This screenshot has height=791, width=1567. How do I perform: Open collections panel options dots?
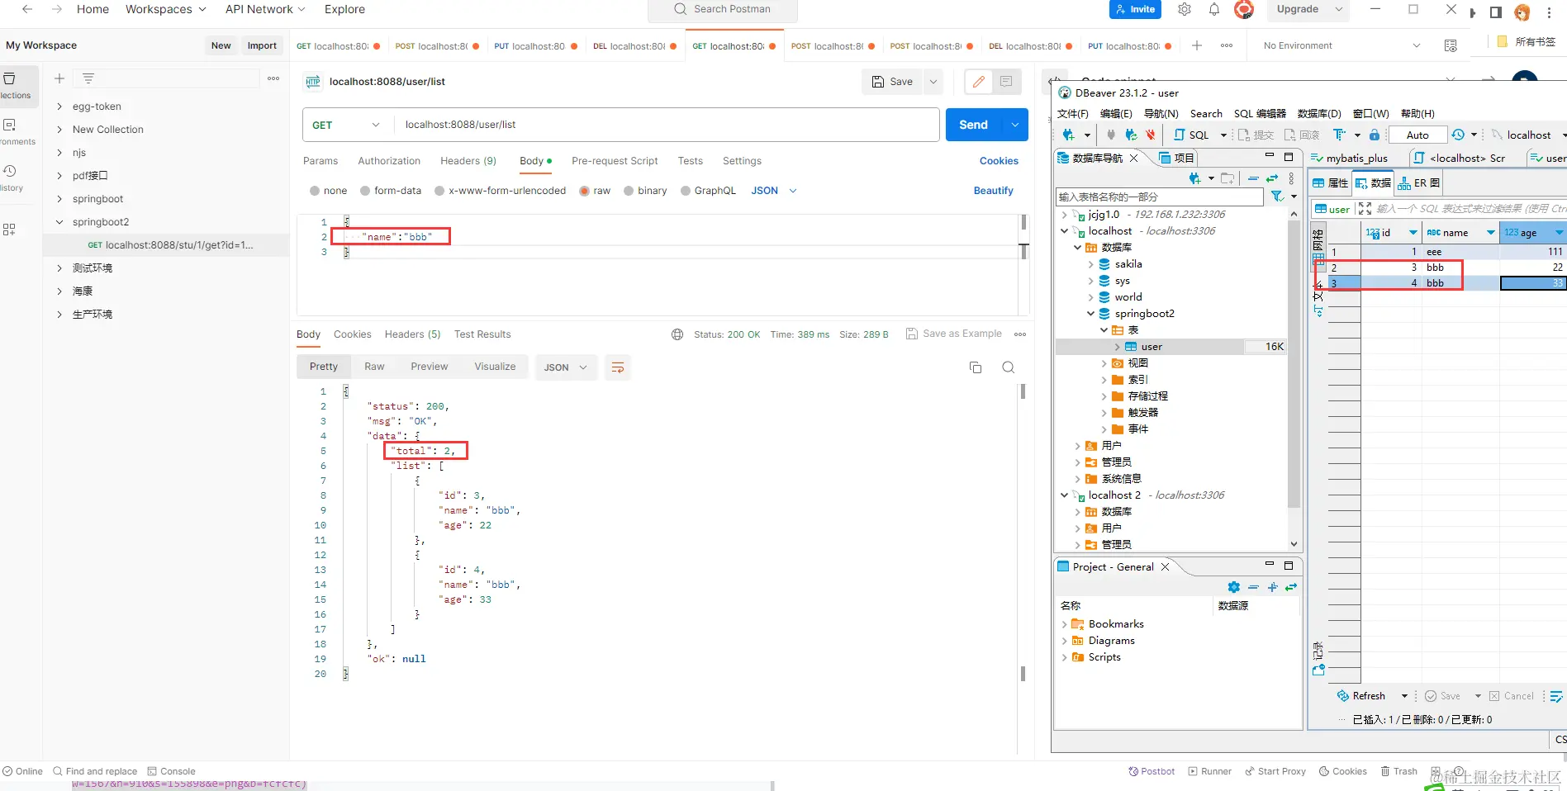coord(273,78)
